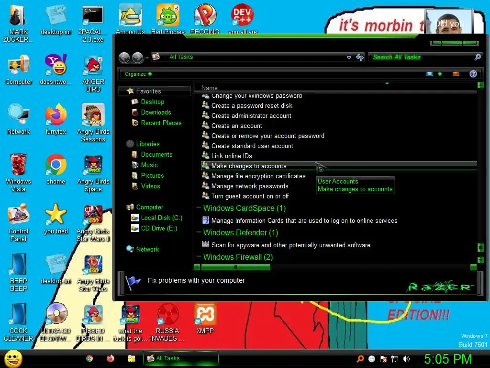Viewport: 490px width, 368px height.
Task: Click the volume speaker icon in the system tray
Action: pyautogui.click(x=406, y=359)
